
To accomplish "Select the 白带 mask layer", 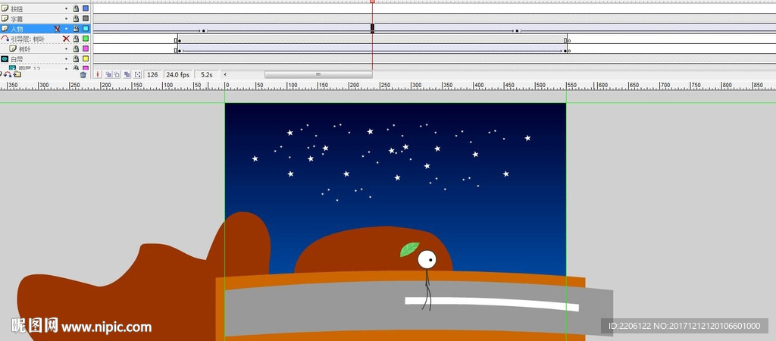I will click(x=17, y=58).
